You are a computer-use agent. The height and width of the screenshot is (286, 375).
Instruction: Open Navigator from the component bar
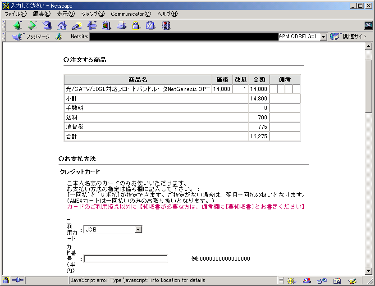(291, 281)
